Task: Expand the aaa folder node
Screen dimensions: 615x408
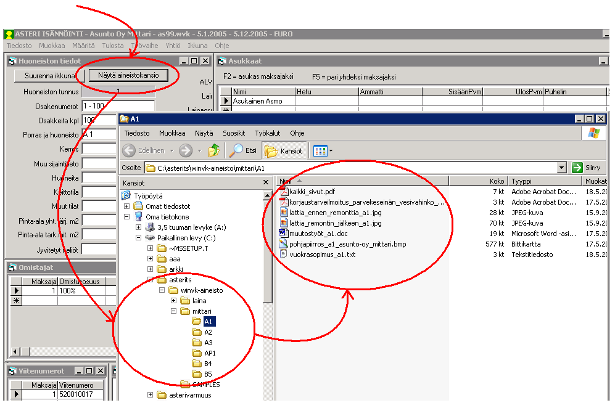Action: coord(151,259)
